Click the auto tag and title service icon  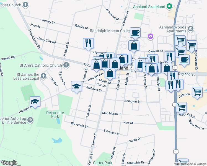(30, 120)
